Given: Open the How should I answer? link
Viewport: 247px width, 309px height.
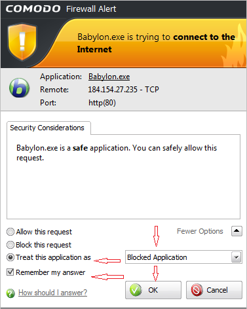Looking at the screenshot, I should 52,293.
